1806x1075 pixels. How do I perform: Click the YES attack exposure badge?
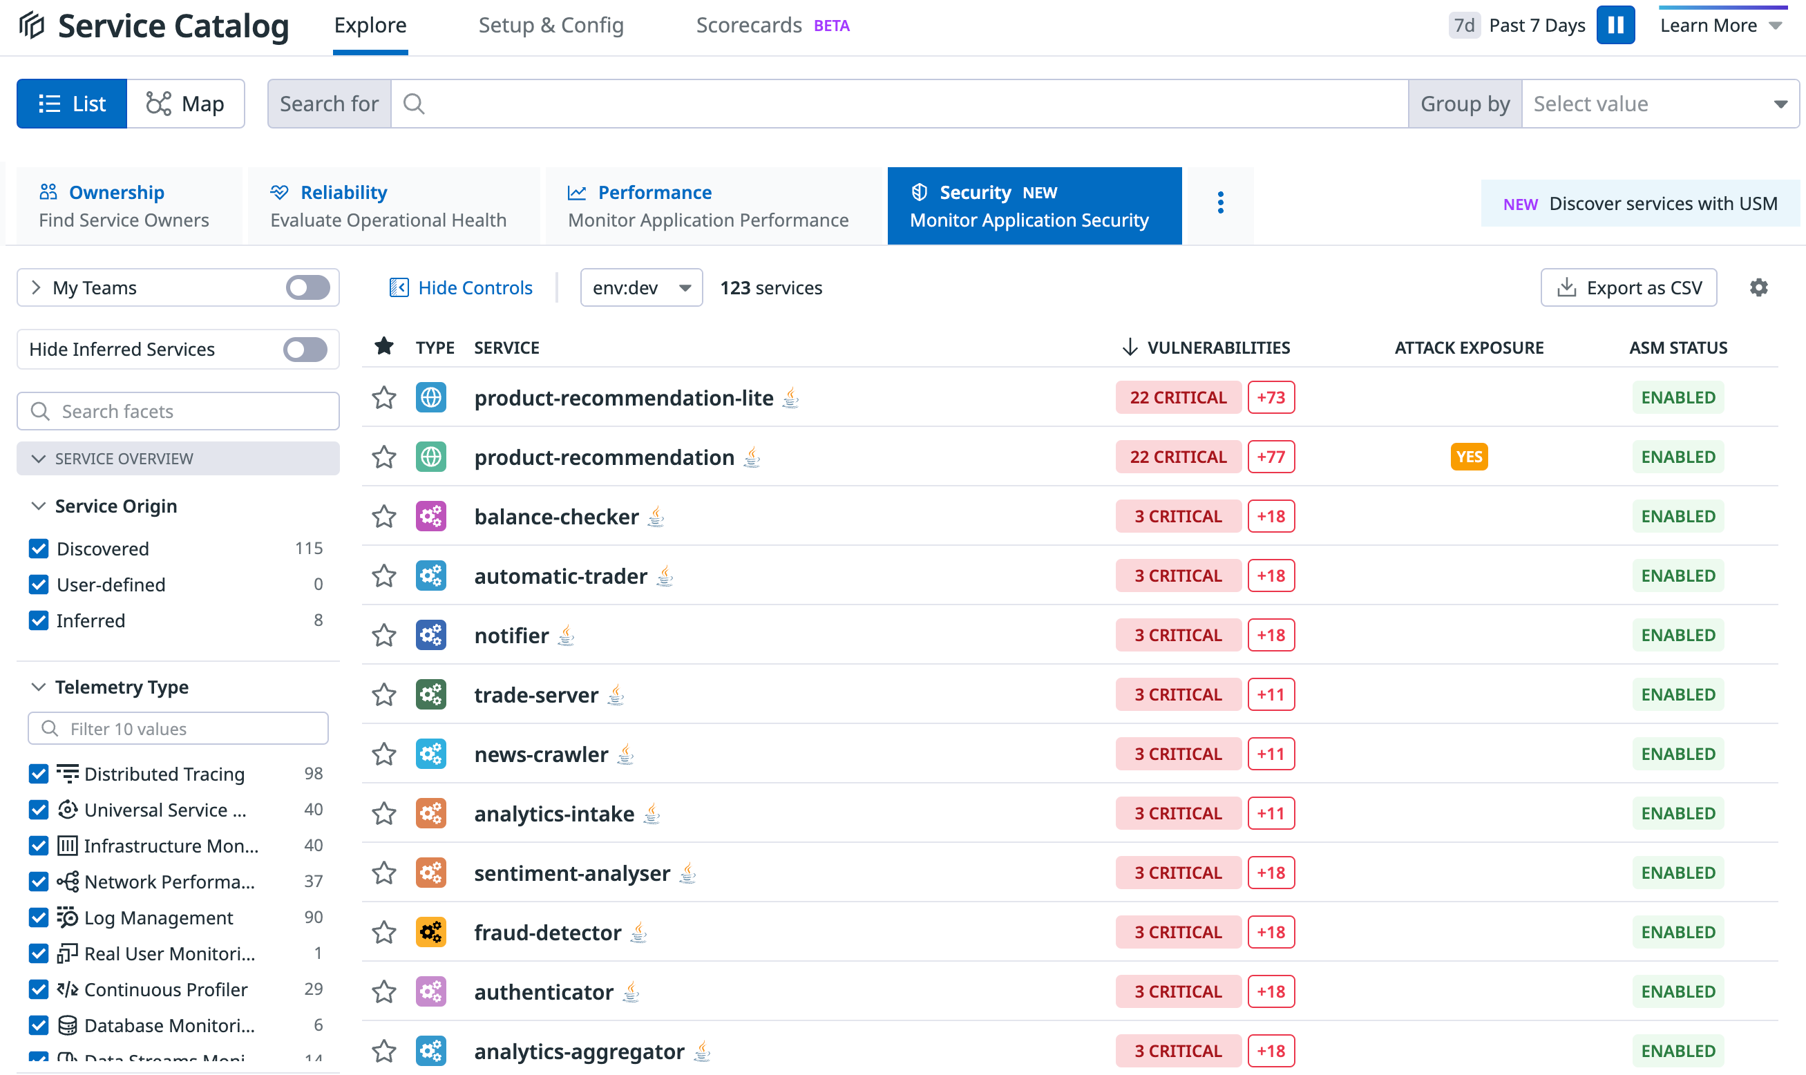[x=1468, y=457]
